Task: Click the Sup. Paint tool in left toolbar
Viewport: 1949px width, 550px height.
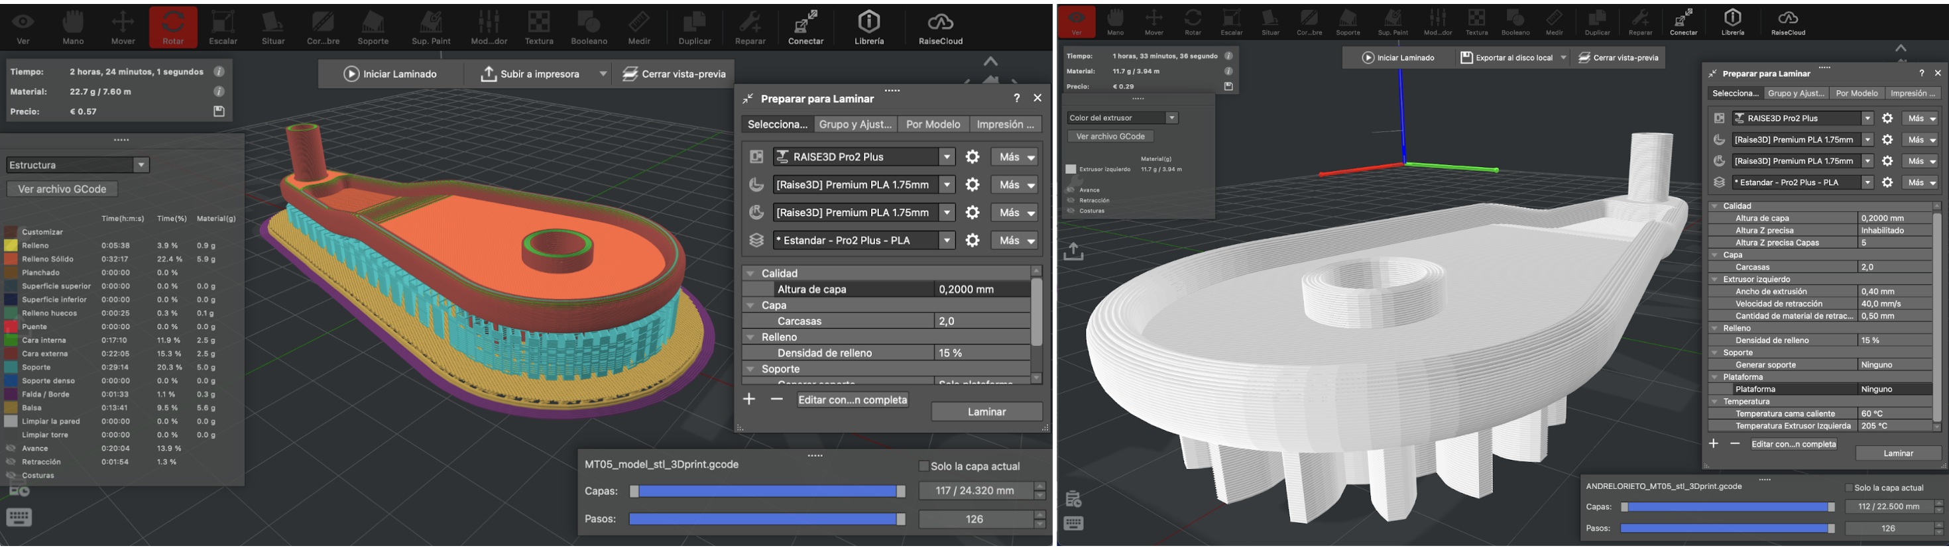Action: (x=430, y=27)
